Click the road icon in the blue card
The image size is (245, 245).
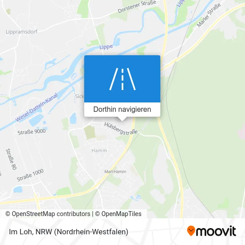click(x=122, y=79)
